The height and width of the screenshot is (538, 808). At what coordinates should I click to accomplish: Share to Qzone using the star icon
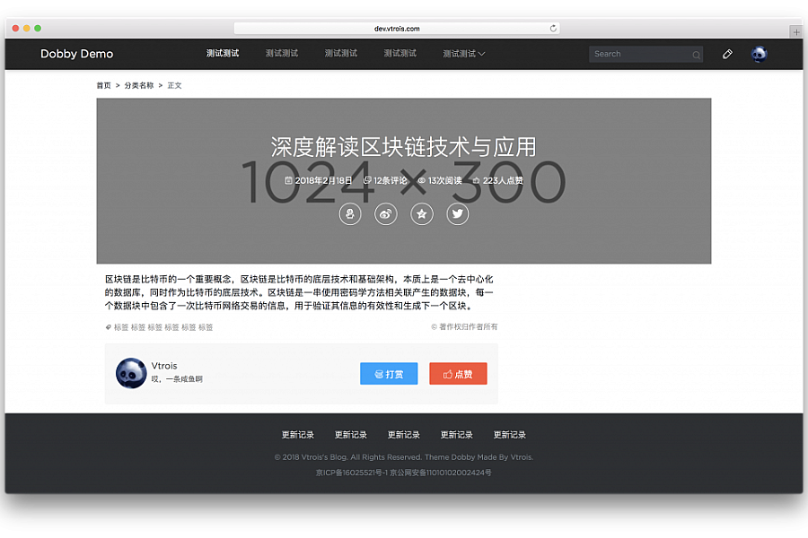click(422, 213)
